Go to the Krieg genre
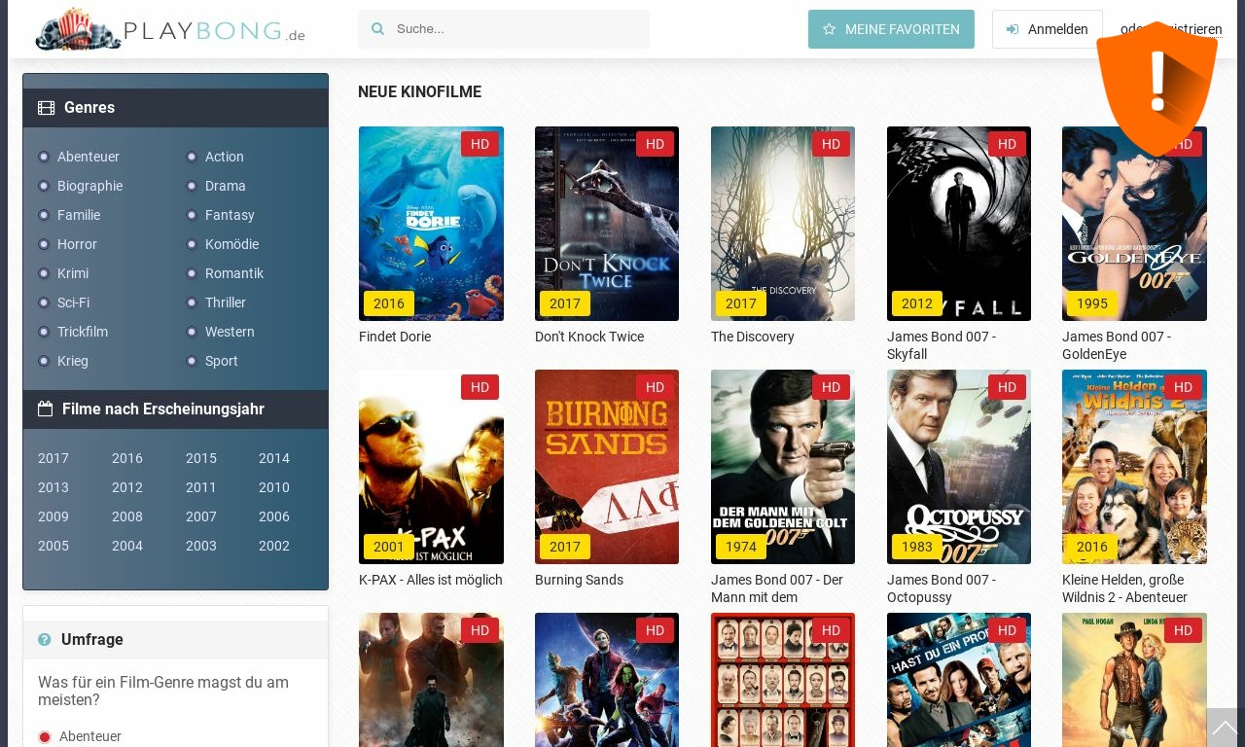 (73, 361)
